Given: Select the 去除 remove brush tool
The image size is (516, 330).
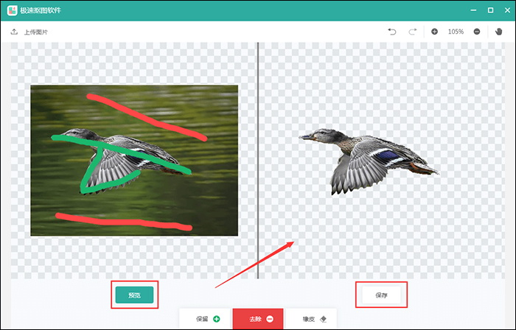Looking at the screenshot, I should 258,319.
